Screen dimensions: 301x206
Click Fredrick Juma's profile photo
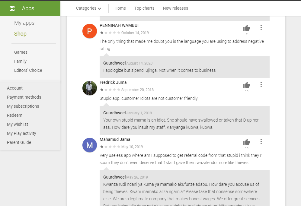pyautogui.click(x=90, y=88)
